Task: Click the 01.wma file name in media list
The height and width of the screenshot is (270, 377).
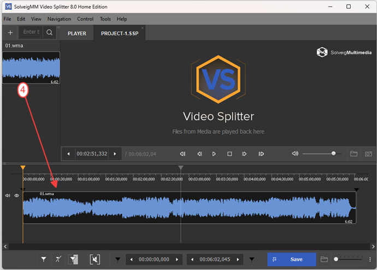Action: [14, 46]
